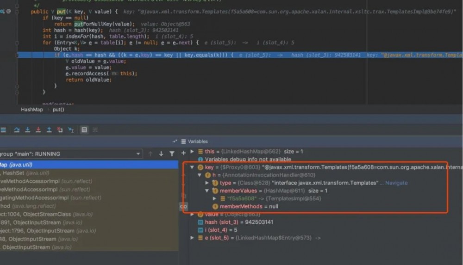Select the previous frame up arrow
Screen dimensions: 463x265
point(150,154)
